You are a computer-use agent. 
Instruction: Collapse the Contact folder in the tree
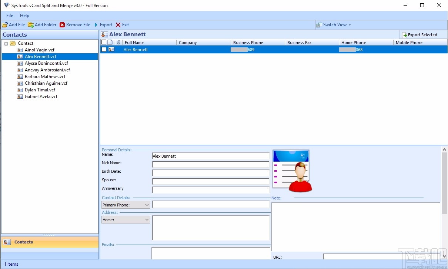point(6,43)
